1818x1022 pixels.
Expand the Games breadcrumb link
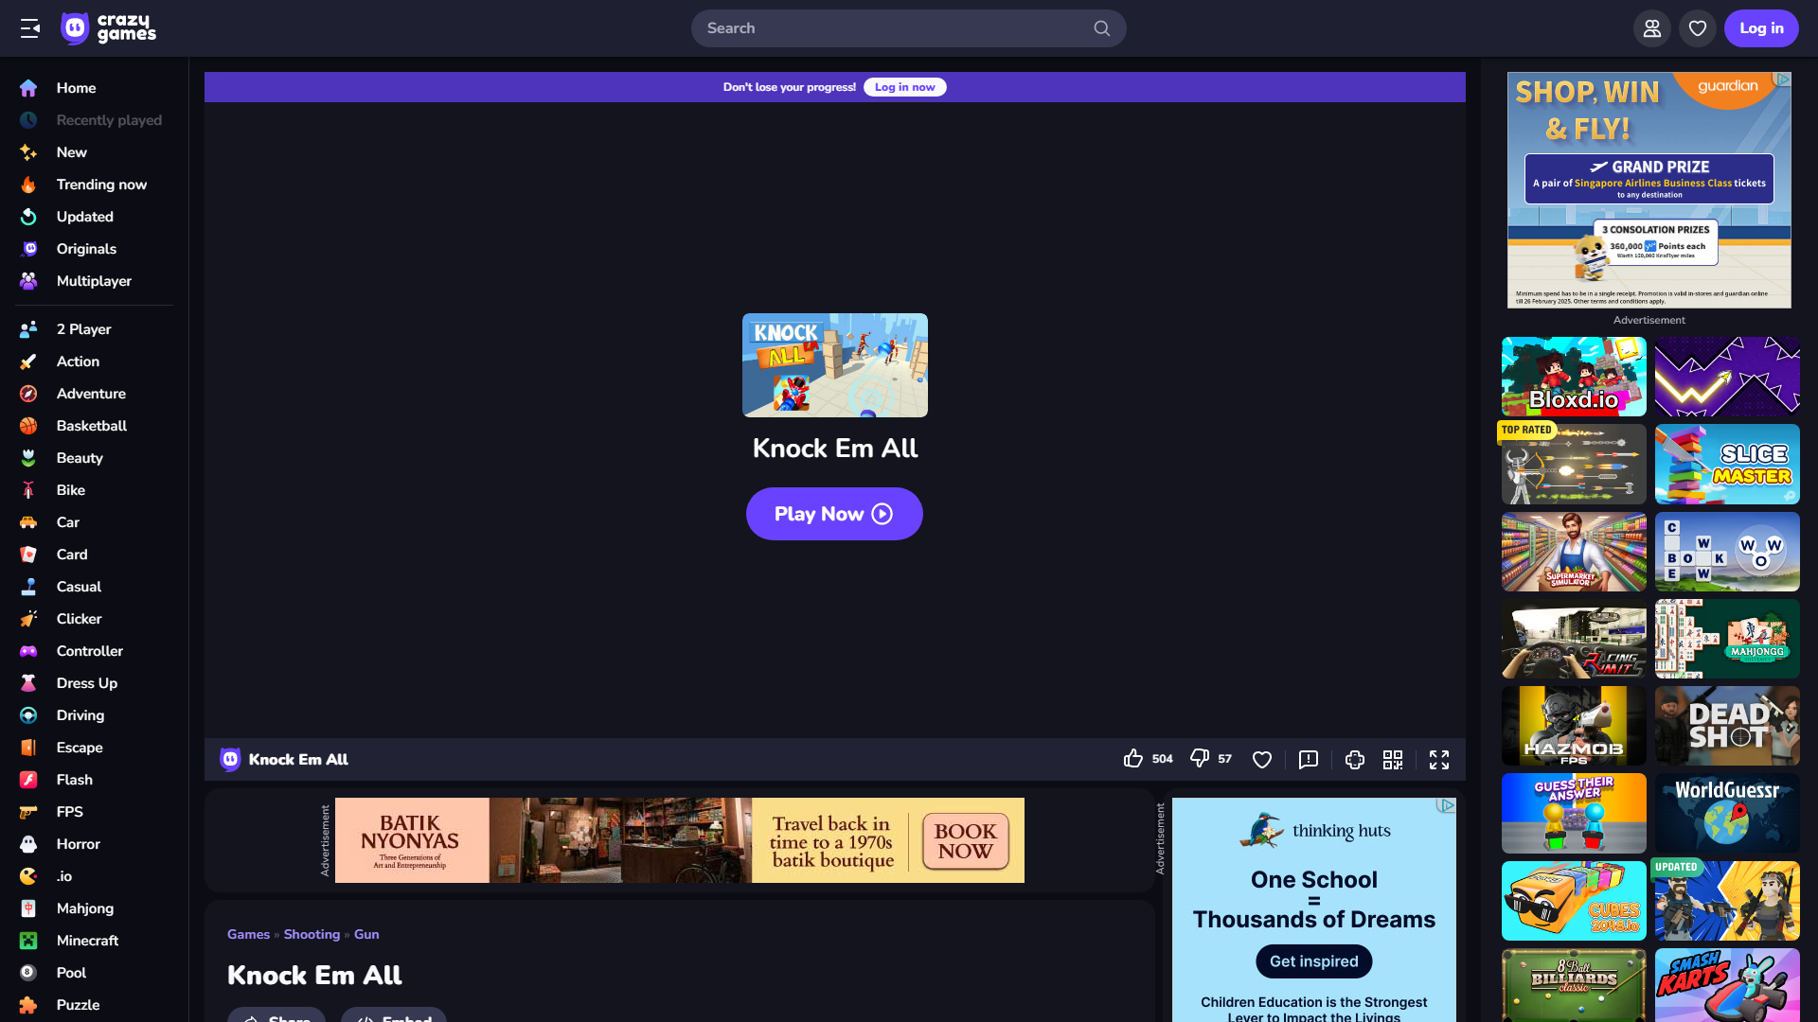pyautogui.click(x=247, y=933)
